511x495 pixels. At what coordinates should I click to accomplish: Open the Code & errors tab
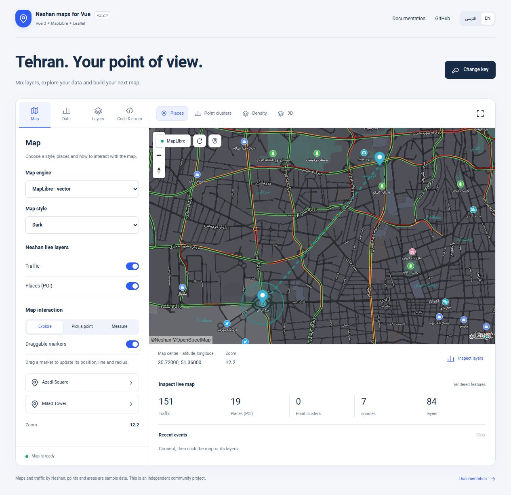click(129, 114)
